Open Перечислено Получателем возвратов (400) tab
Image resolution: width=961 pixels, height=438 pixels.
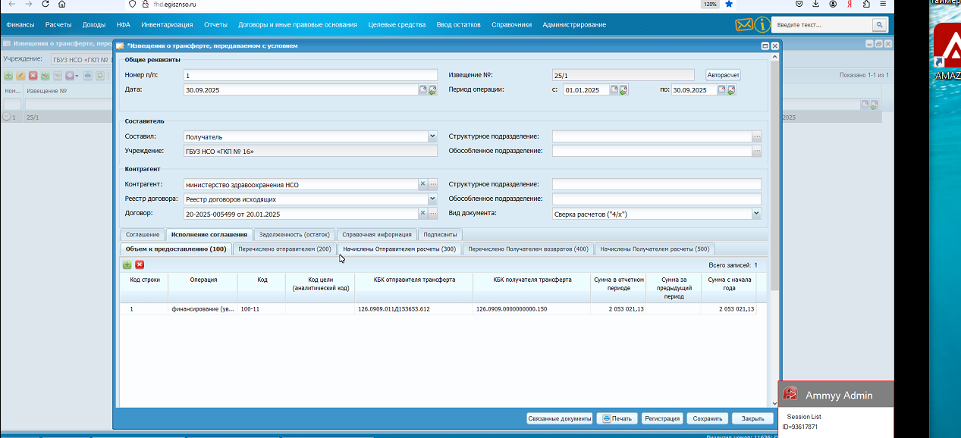(x=528, y=249)
